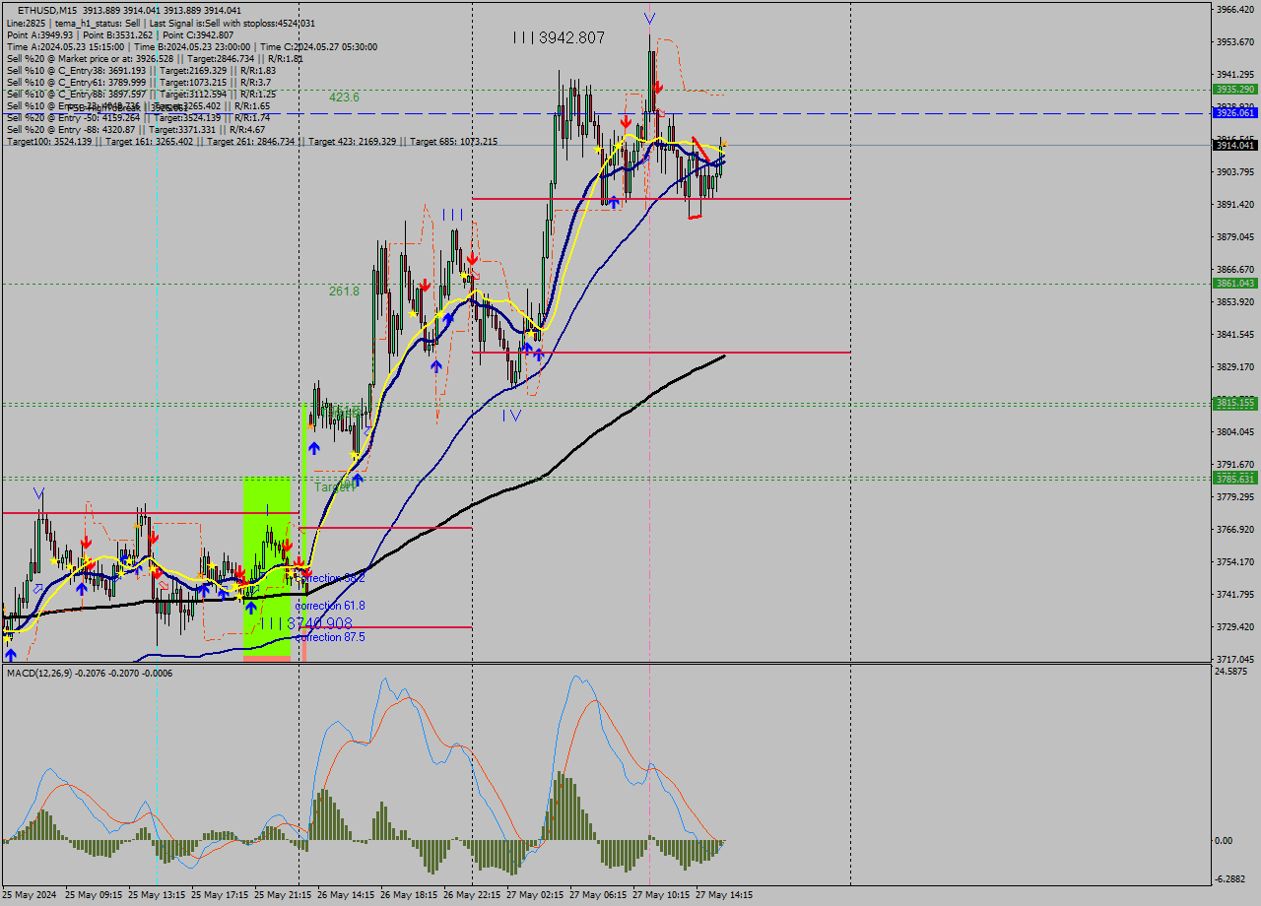Image resolution: width=1261 pixels, height=906 pixels.
Task: Click the '27 May 14:15' time axis label
Action: (724, 895)
